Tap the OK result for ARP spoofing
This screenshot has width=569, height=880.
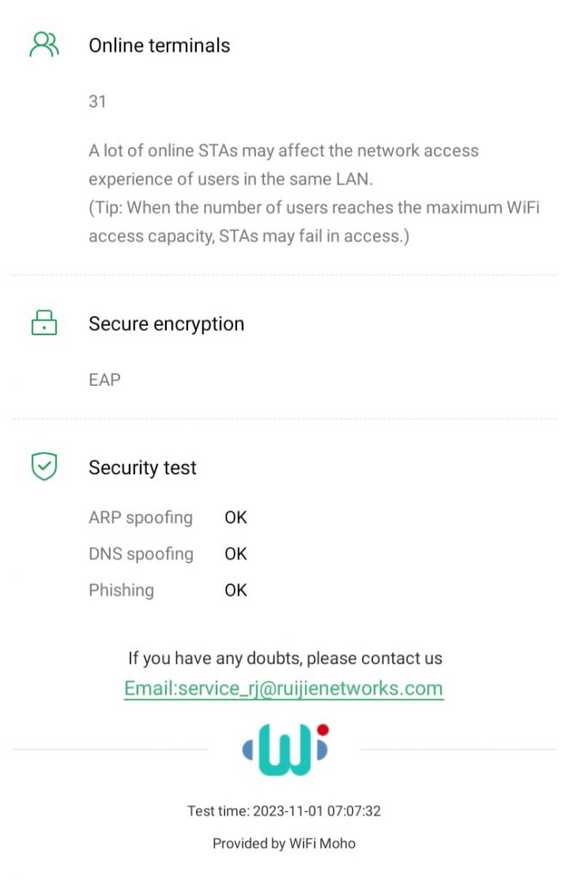(x=236, y=517)
